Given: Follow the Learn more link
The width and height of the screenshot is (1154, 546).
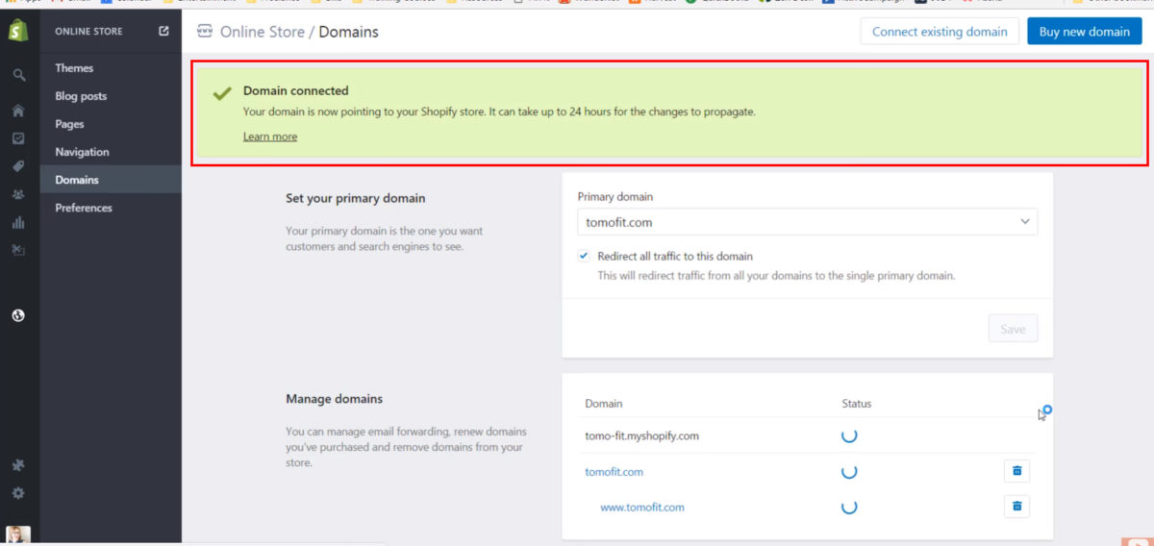Looking at the screenshot, I should click(270, 136).
